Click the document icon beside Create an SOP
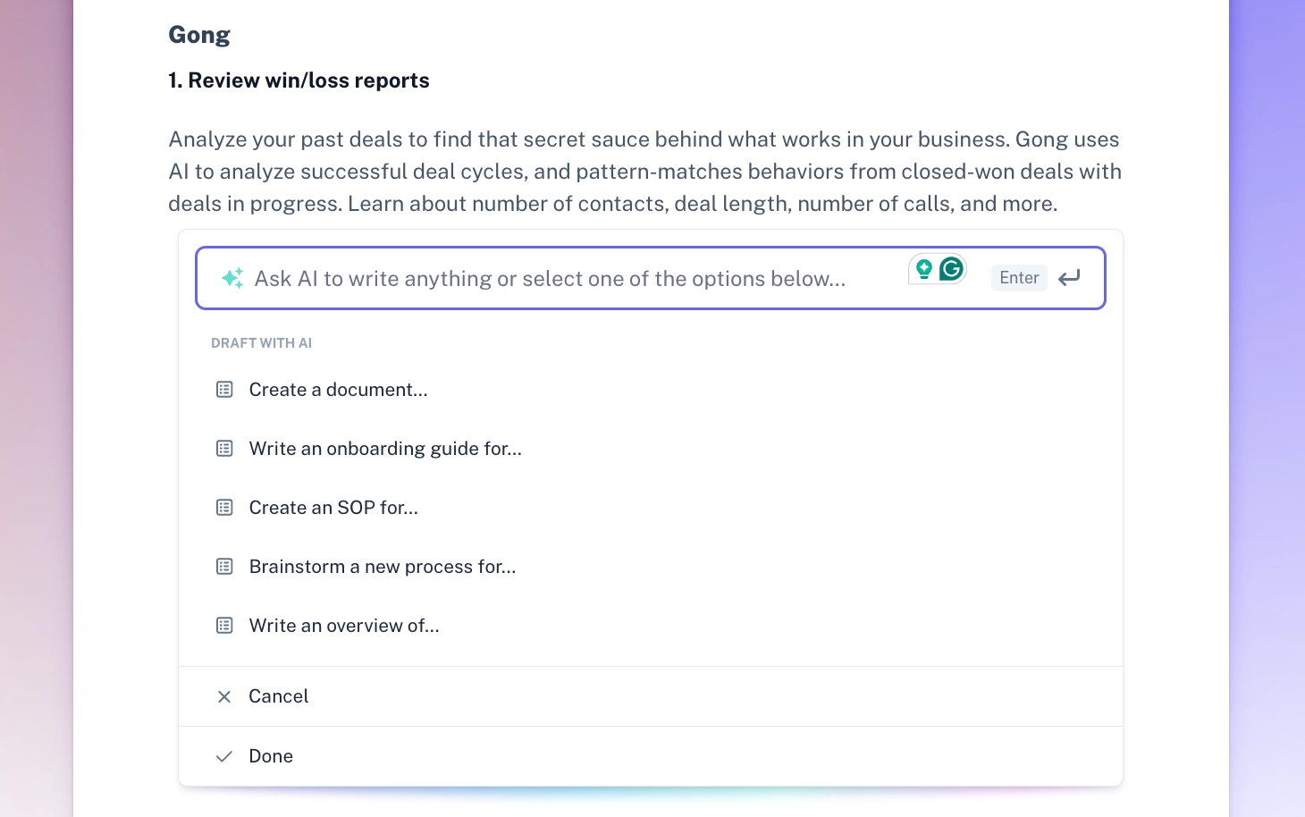 pyautogui.click(x=224, y=507)
